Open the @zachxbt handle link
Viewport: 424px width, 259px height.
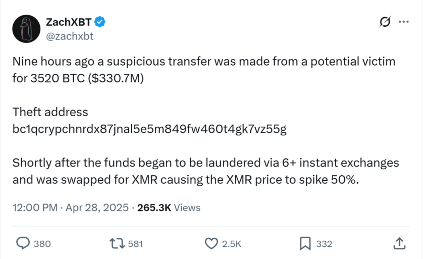69,36
